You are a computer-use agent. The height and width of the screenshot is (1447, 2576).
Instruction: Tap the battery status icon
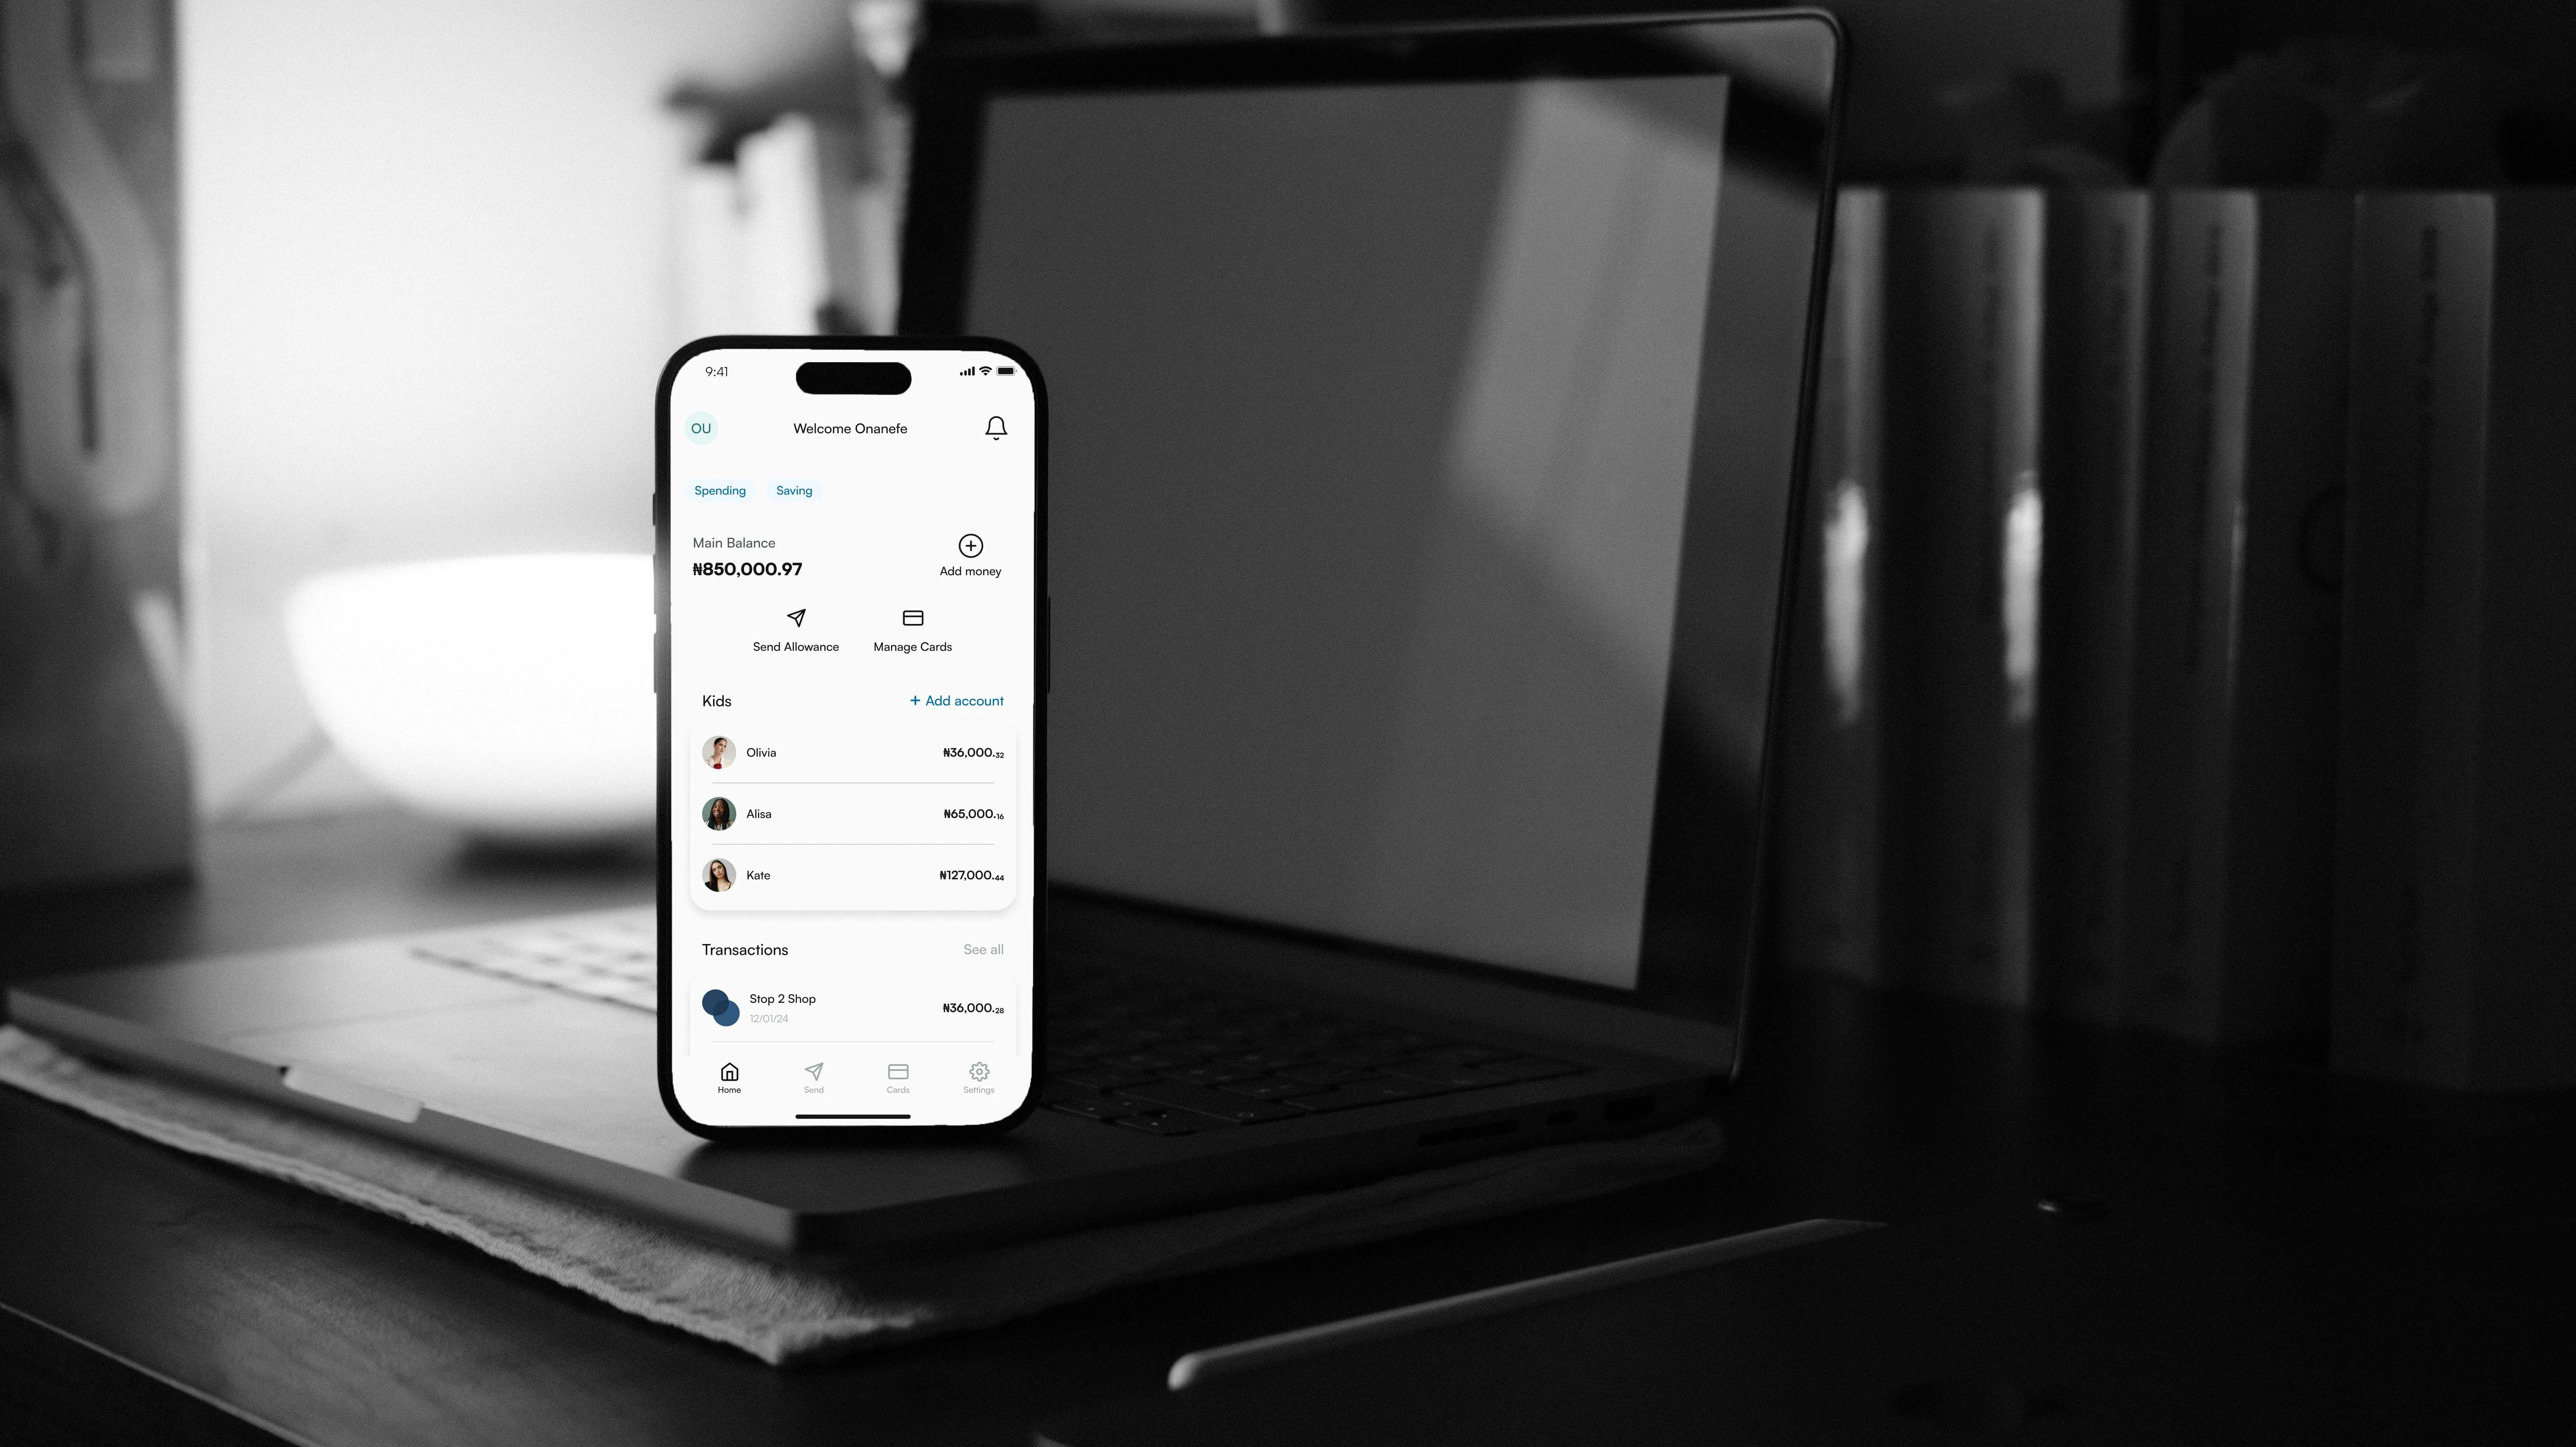point(1007,371)
